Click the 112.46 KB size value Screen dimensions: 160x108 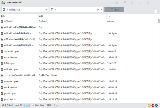coord(112,81)
